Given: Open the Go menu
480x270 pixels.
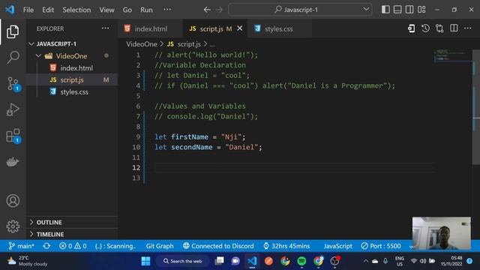Looking at the screenshot, I should coord(127,10).
